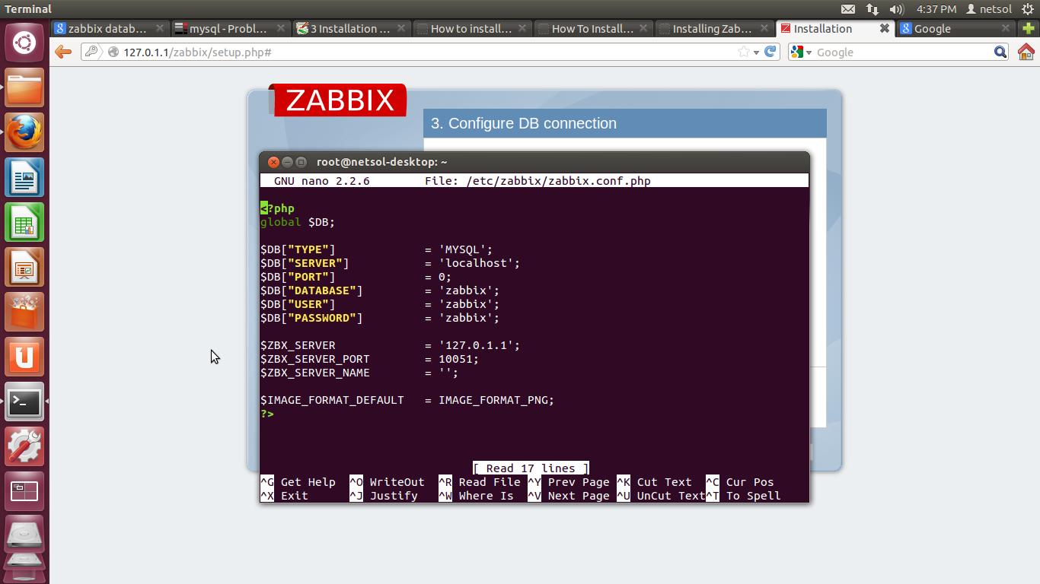Open LibreOffice Impress from the launcher
Viewport: 1040px width, 584px height.
24,267
